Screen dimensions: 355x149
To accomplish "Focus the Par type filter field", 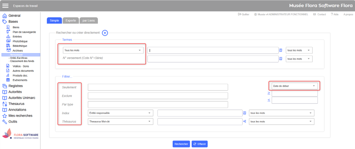I will click(158, 104).
